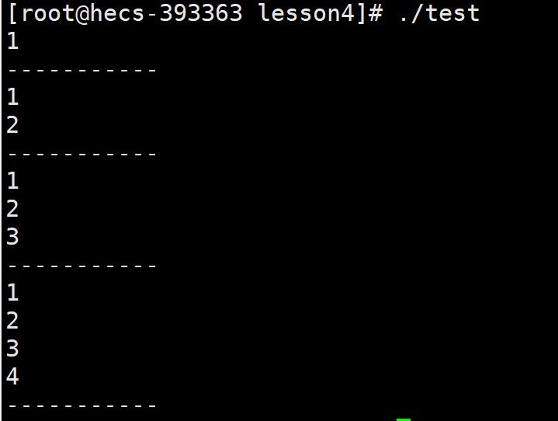This screenshot has height=421, width=558.
Task: Click the second dashed separator line
Action: (81, 155)
